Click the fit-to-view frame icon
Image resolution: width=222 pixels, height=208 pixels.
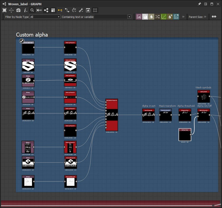4,10
